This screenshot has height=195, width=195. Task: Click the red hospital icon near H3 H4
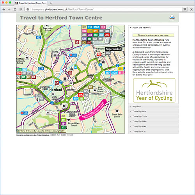tap(77, 42)
